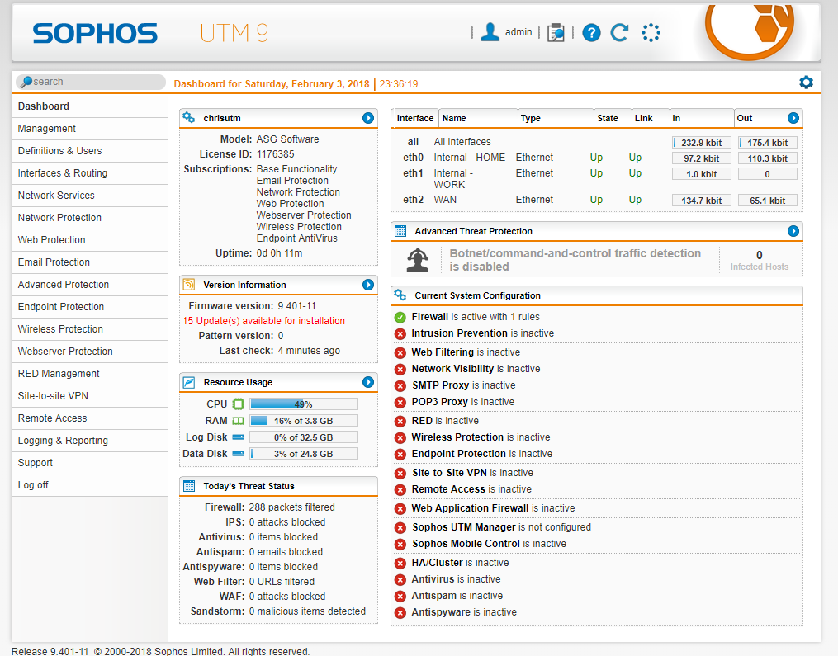This screenshot has height=656, width=838.
Task: Click the 232.9 kbit In value
Action: pyautogui.click(x=701, y=143)
